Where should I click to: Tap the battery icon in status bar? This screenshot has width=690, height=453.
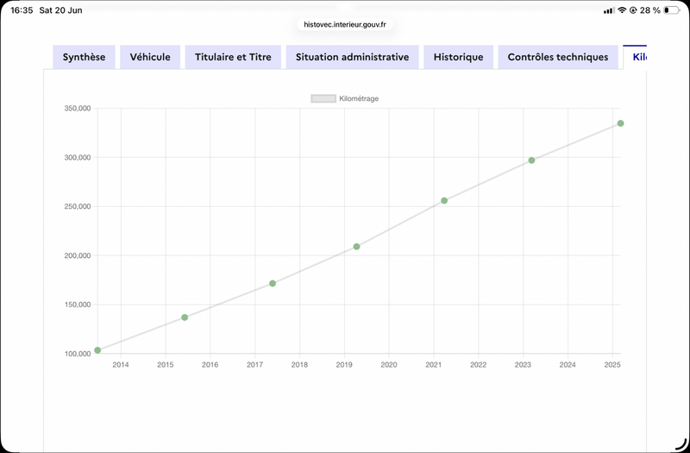[672, 10]
